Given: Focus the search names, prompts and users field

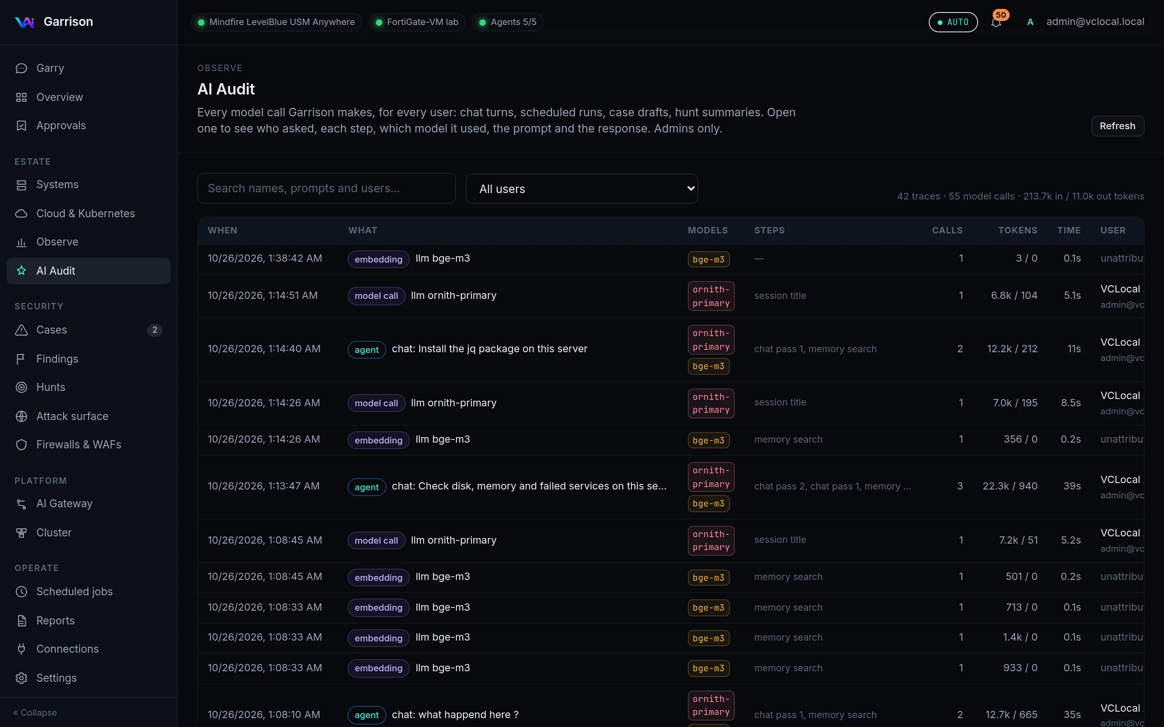Looking at the screenshot, I should point(326,188).
